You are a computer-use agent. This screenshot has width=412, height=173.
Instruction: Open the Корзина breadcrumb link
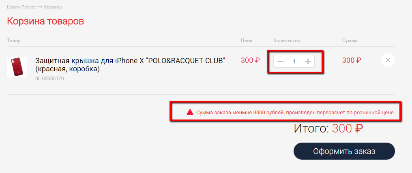tap(53, 7)
